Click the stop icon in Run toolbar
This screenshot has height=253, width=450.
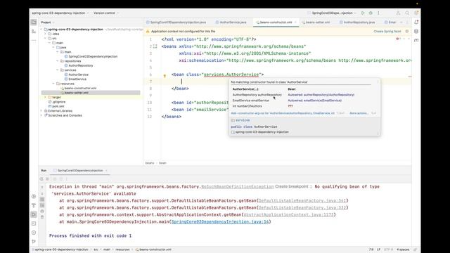point(47,179)
